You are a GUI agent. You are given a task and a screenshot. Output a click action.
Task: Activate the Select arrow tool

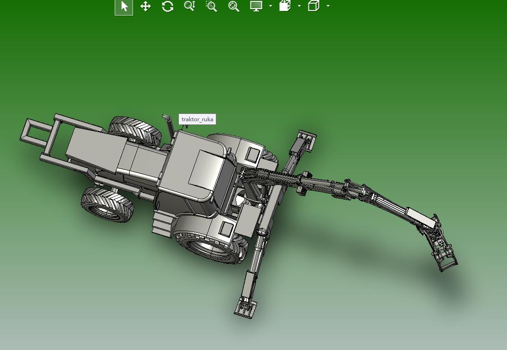pos(124,6)
